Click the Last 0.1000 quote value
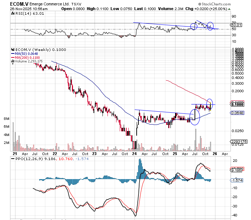The image size is (251, 220). 145,9
